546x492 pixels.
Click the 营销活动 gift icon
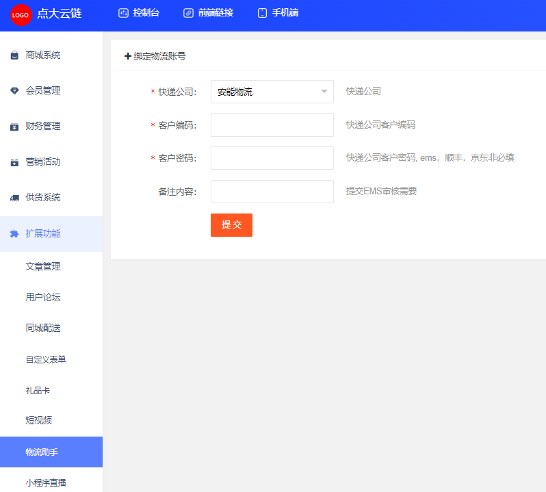(x=14, y=162)
